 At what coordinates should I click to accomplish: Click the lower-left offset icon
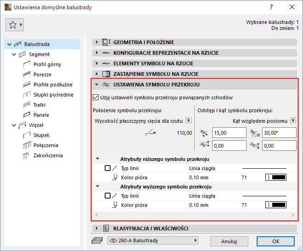205,144
